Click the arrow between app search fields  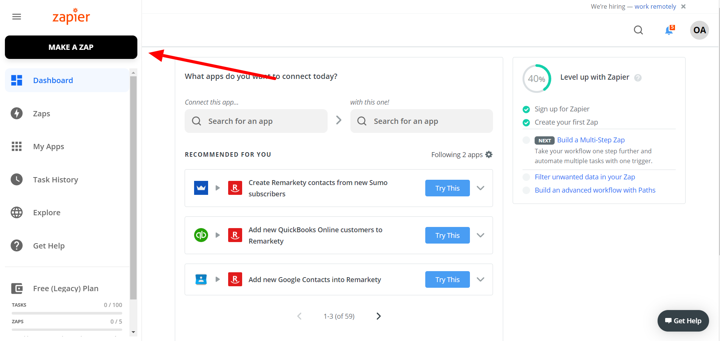(x=339, y=120)
